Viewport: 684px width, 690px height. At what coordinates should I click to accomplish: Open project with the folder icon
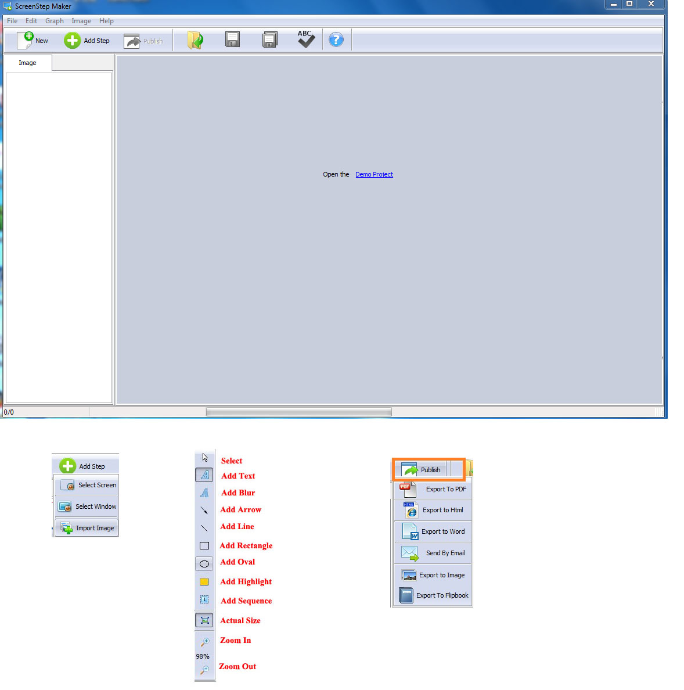tap(195, 40)
